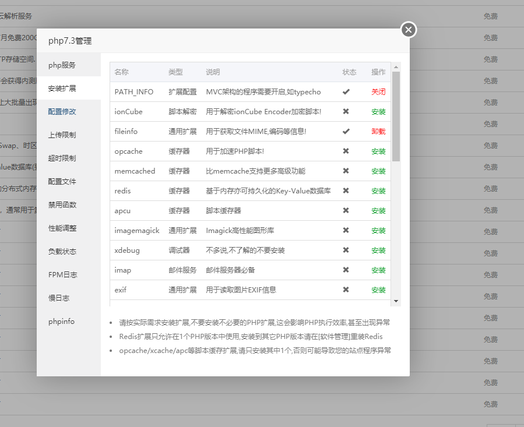
Task: Click the redis status cross icon
Action: 346,190
